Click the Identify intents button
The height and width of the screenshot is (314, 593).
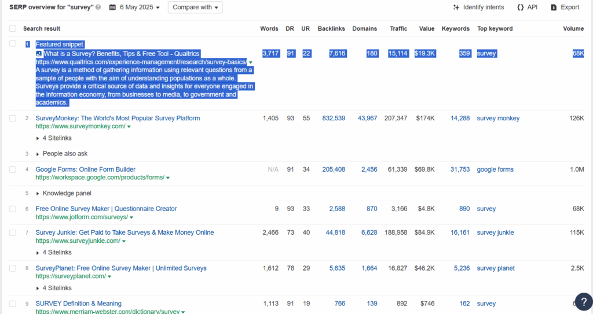click(478, 7)
